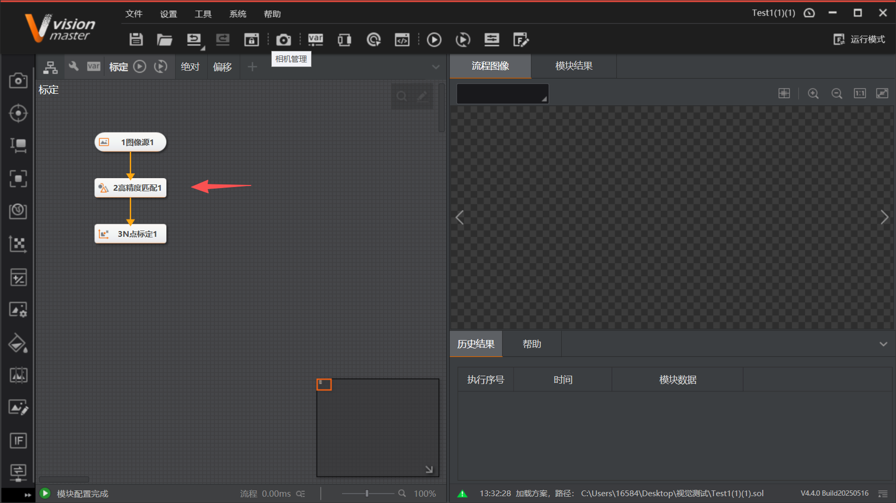Switch to the 模块结果 tab

(574, 66)
